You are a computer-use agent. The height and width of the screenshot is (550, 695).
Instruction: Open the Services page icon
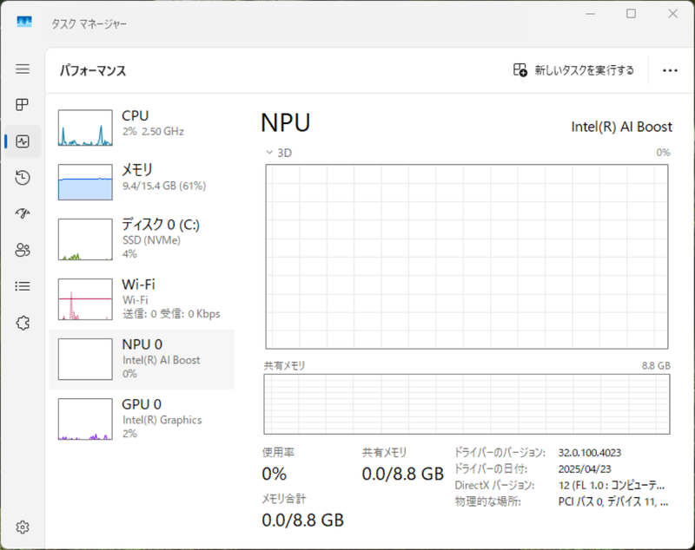coord(23,322)
